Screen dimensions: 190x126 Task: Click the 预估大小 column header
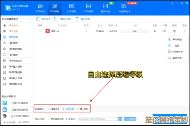pyautogui.click(x=113, y=26)
